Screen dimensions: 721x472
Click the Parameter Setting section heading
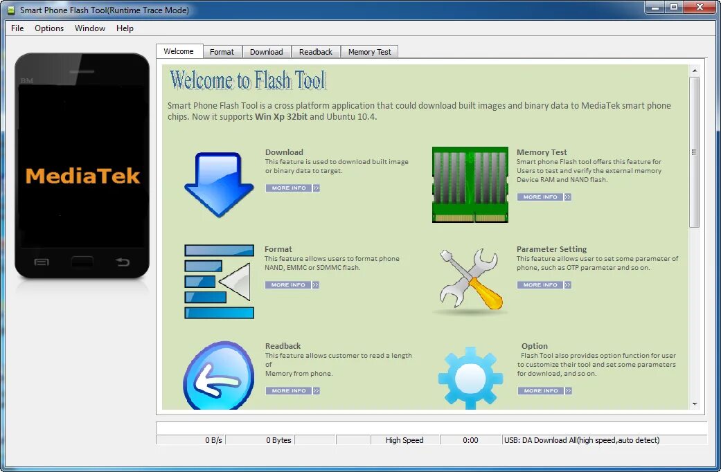551,249
